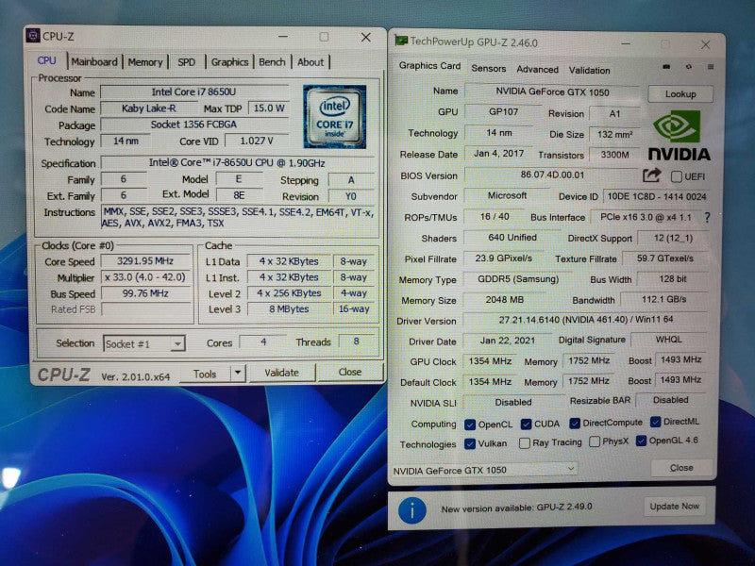This screenshot has width=755, height=566.
Task: Toggle the OpenCL checkbox
Action: coord(470,424)
